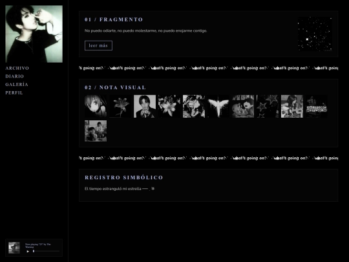This screenshot has height=262, width=349.
Task: Click the sidebar profile photo
Action: click(34, 34)
